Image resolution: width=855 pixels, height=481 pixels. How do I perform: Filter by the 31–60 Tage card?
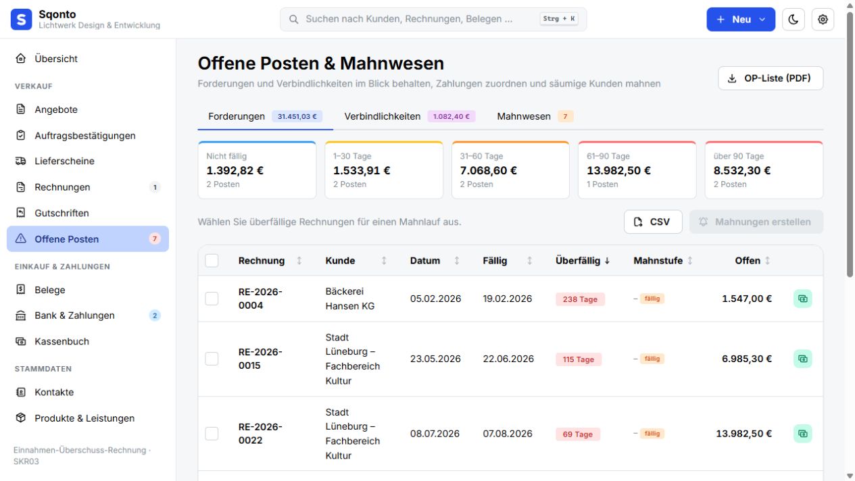tap(510, 170)
